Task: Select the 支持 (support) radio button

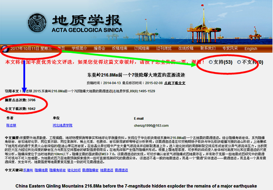Action: 211,62
